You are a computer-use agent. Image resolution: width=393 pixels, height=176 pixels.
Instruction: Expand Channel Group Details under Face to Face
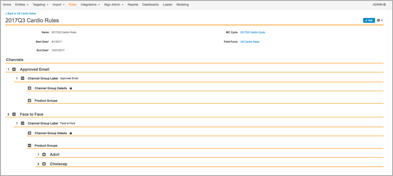tap(30, 133)
